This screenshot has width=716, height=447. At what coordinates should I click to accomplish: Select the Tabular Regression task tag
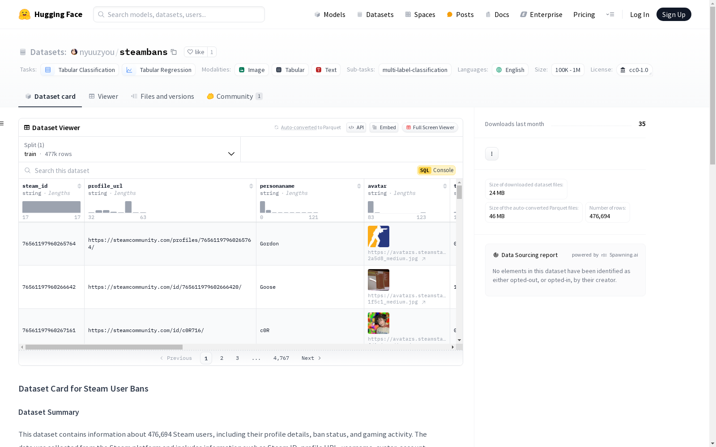coord(158,70)
